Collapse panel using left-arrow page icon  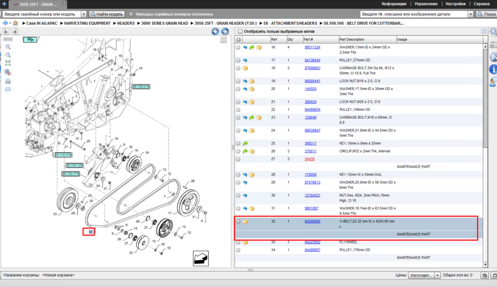coord(6,31)
